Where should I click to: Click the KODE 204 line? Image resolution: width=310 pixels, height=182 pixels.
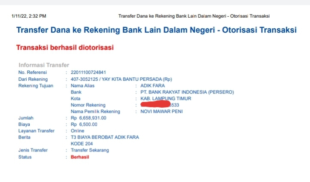pyautogui.click(x=82, y=144)
